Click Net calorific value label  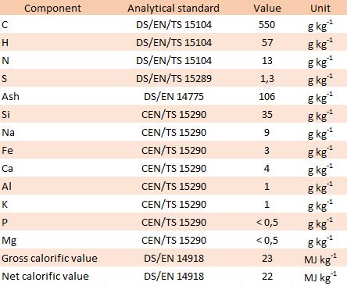pos(45,277)
